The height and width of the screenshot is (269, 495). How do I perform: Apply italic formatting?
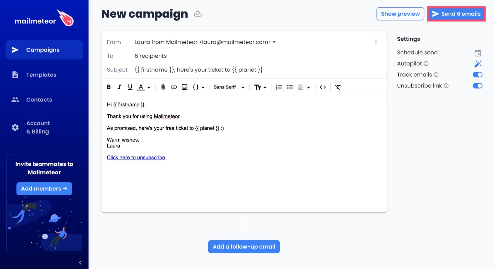(119, 87)
